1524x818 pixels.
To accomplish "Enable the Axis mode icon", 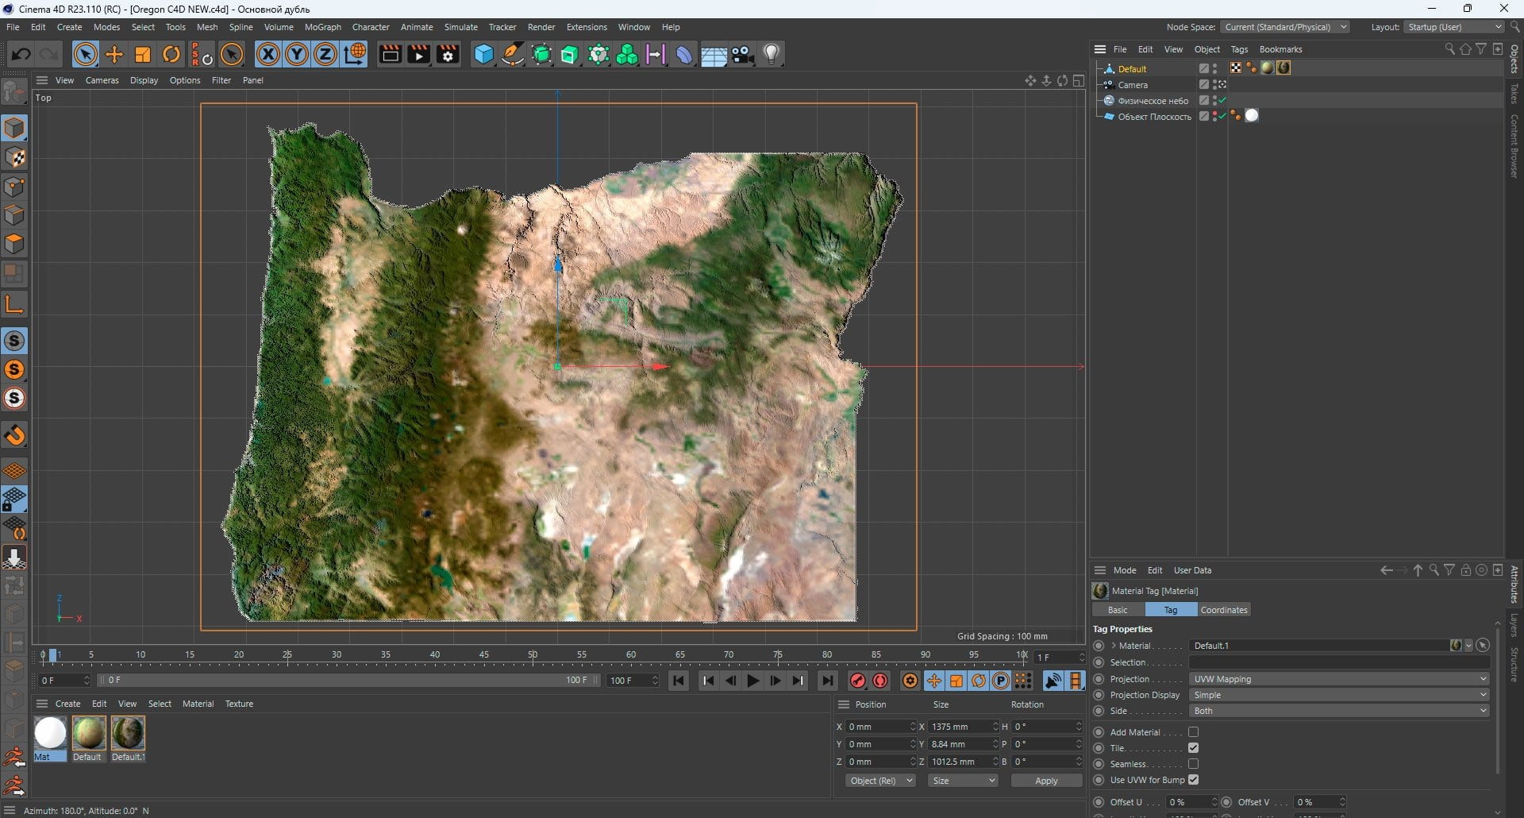I will tap(14, 303).
